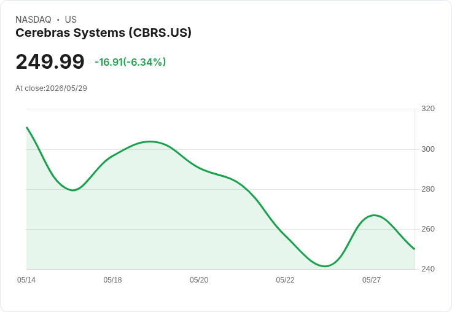Click the 260 y-axis label
The image size is (452, 312).
(428, 229)
